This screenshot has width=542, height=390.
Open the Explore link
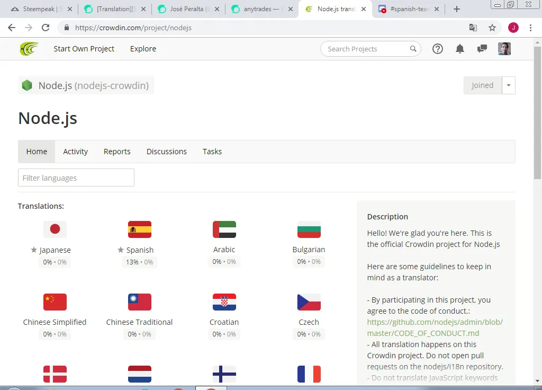pos(143,49)
